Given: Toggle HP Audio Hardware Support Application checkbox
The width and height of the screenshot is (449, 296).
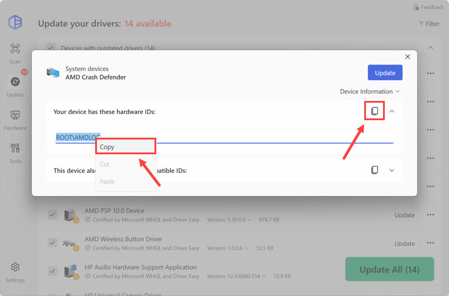Looking at the screenshot, I should tap(53, 271).
